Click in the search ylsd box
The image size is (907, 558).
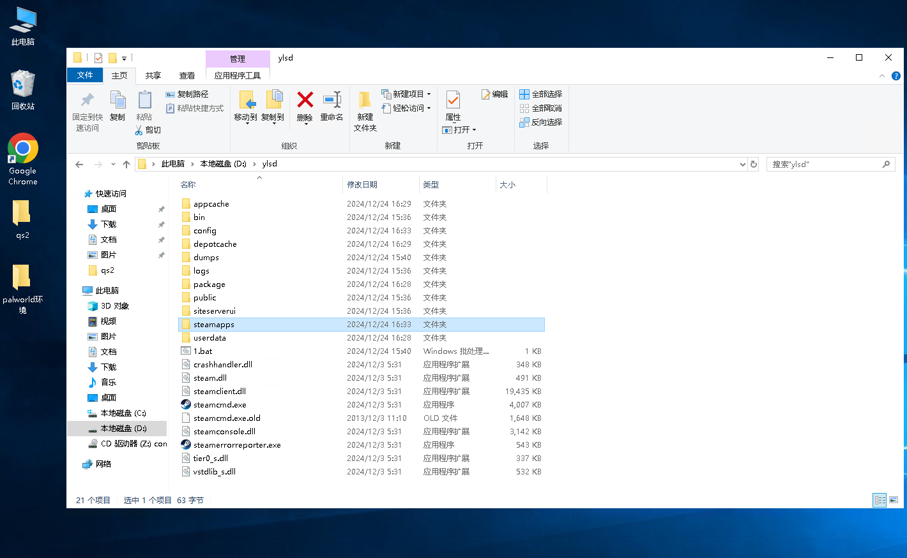[x=824, y=164]
